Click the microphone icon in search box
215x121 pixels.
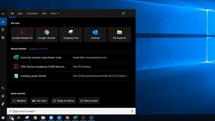[132, 111]
